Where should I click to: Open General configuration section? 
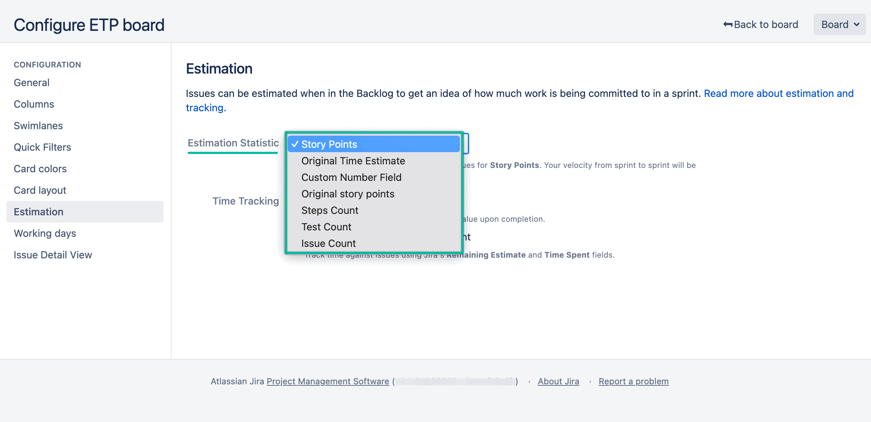tap(32, 83)
